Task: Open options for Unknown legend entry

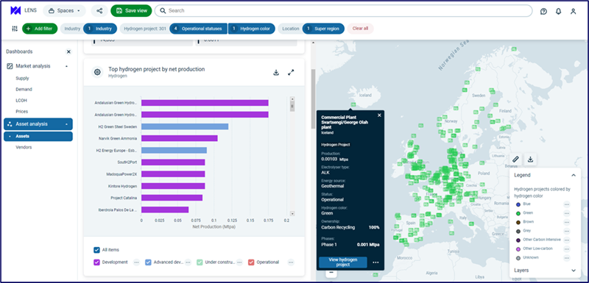Action: (x=566, y=258)
